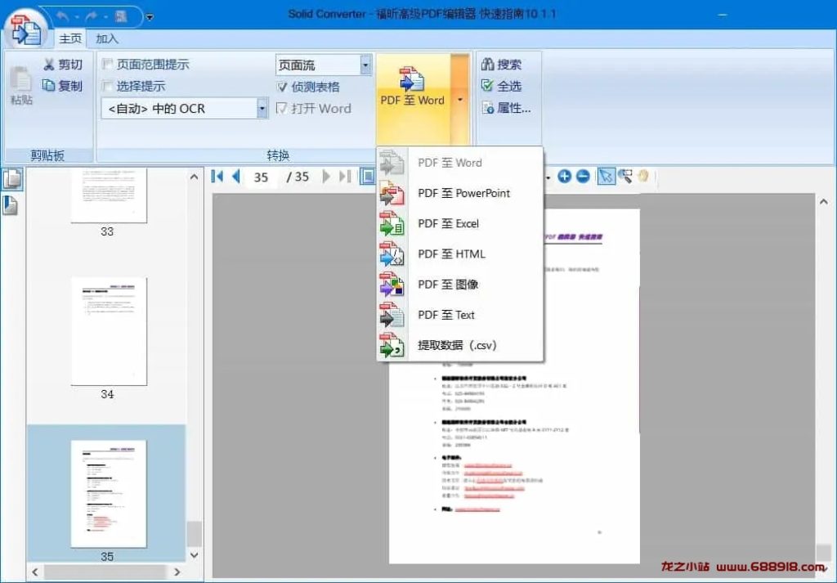Toggle the 页面范围提示 checkbox
This screenshot has width=837, height=583.
click(x=107, y=64)
